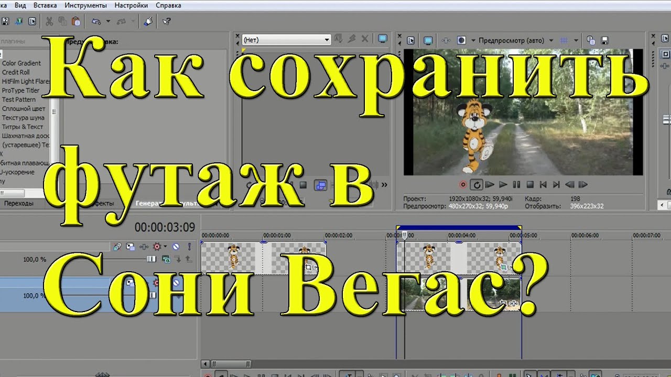671x377 pixels.
Task: Open Redo history dropdown arrow
Action: (x=133, y=21)
